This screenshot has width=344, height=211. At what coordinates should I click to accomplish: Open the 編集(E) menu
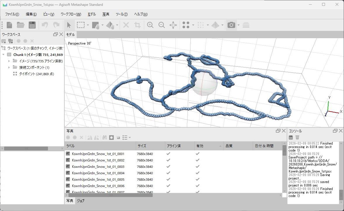tap(31, 14)
